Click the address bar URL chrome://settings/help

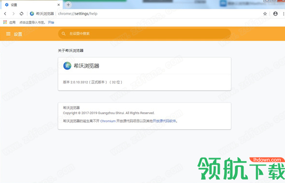point(77,14)
